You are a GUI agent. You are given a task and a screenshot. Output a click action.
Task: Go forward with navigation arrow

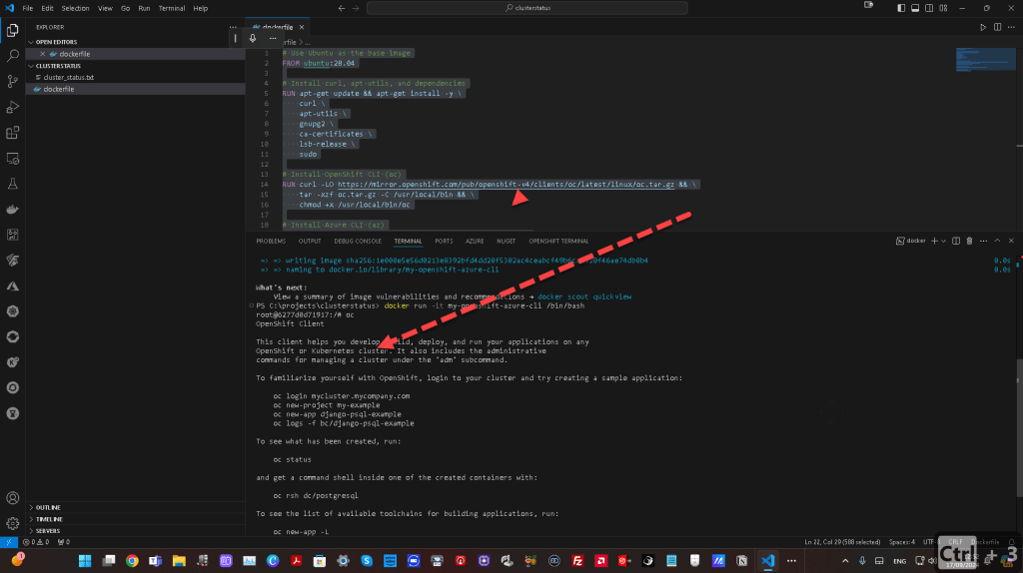coord(356,8)
